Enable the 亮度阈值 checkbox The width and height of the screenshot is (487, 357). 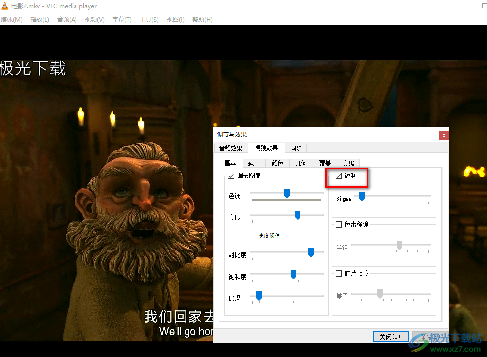253,236
